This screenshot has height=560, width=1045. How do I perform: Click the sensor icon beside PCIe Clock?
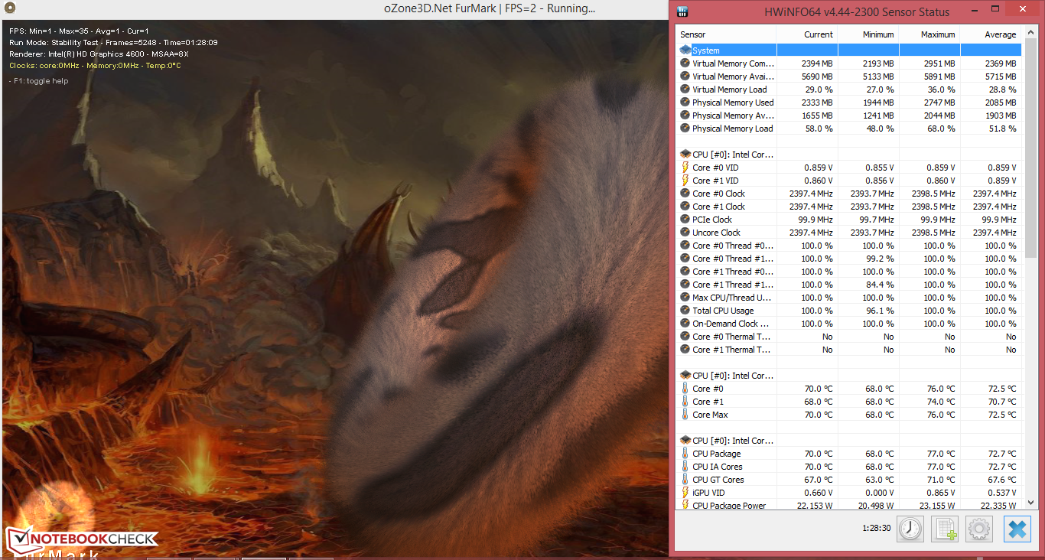[x=685, y=220]
